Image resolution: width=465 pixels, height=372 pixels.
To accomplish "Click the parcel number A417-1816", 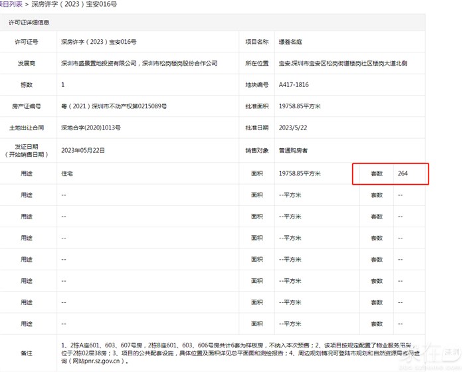I will (x=294, y=85).
